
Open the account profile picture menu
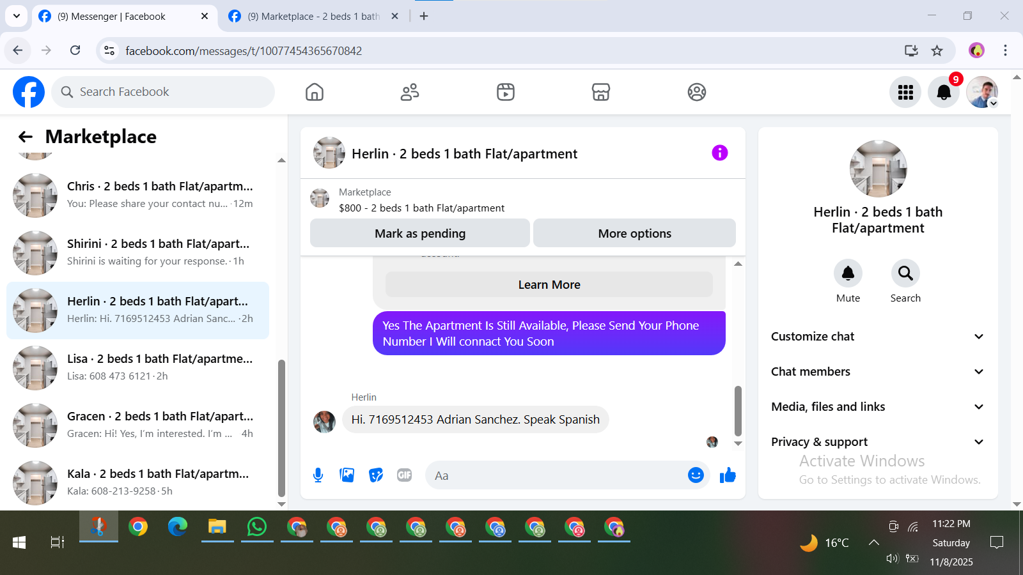pos(982,92)
